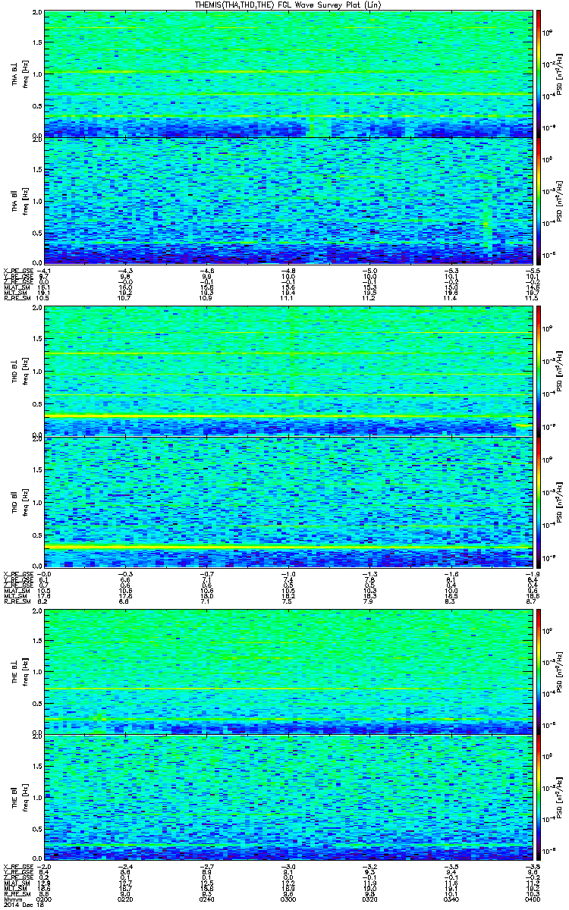Click the 'THE BII freq [Hz]' axis label

tap(18, 798)
